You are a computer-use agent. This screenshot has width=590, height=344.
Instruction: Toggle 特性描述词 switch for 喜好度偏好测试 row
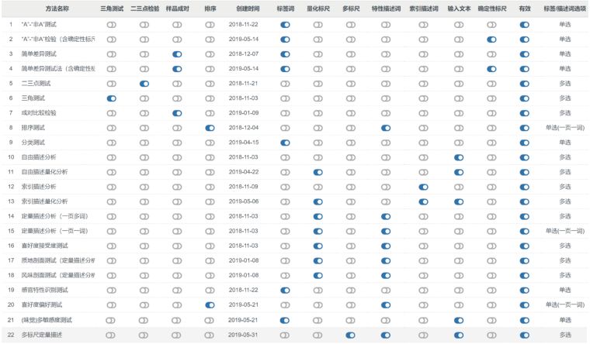[x=386, y=304]
